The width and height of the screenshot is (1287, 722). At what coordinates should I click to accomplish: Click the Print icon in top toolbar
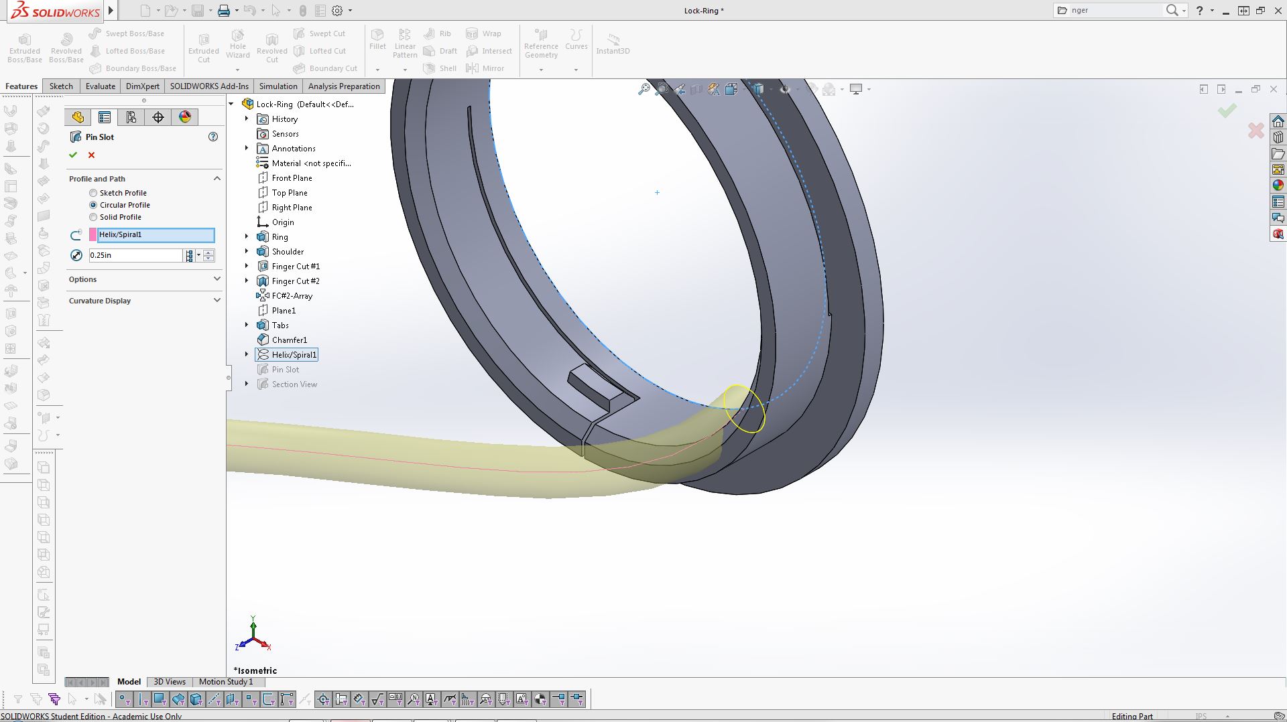pos(224,11)
